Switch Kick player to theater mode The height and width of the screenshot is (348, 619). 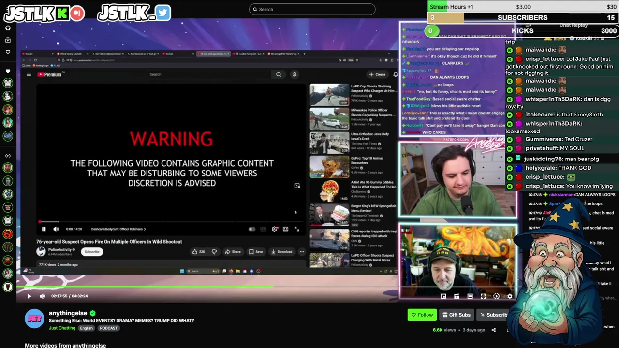470,296
